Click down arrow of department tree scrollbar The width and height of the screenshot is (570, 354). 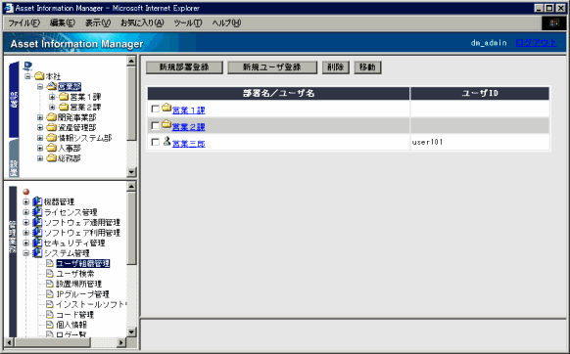point(131,172)
